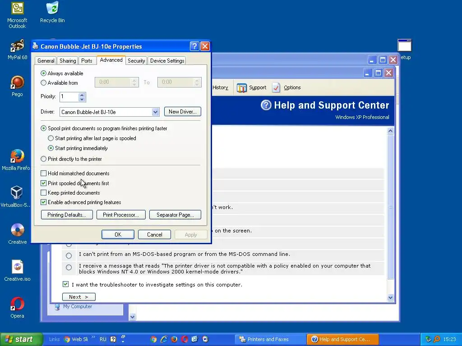The height and width of the screenshot is (346, 462).
Task: Open the Driver dropdown list
Action: click(x=155, y=112)
